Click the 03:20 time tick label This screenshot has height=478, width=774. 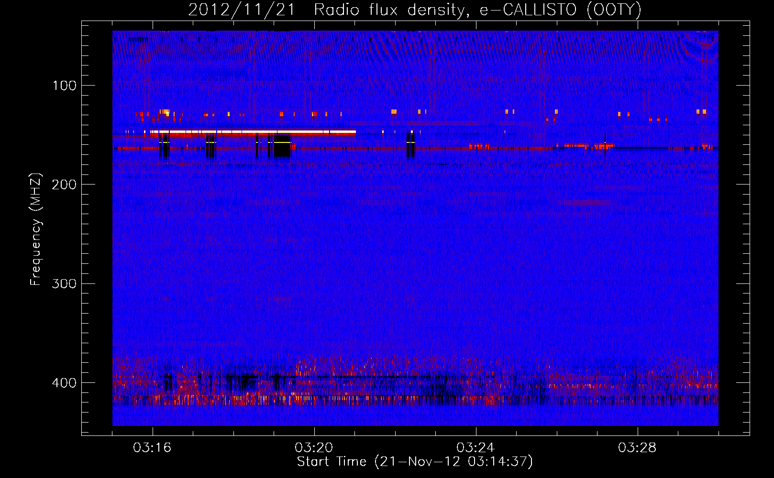click(x=314, y=448)
